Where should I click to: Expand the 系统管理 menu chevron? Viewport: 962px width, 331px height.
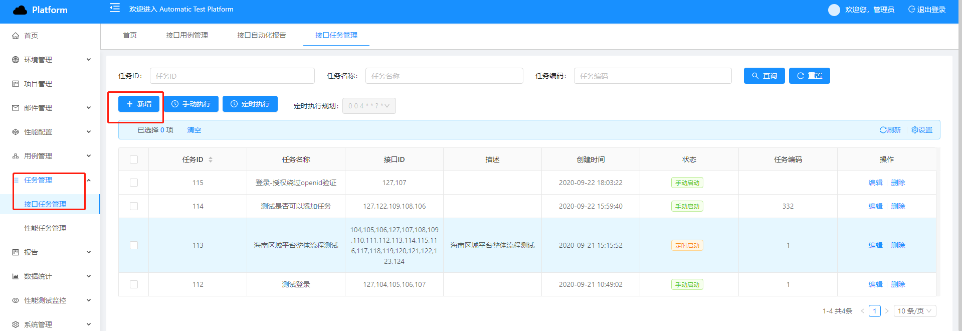[89, 324]
